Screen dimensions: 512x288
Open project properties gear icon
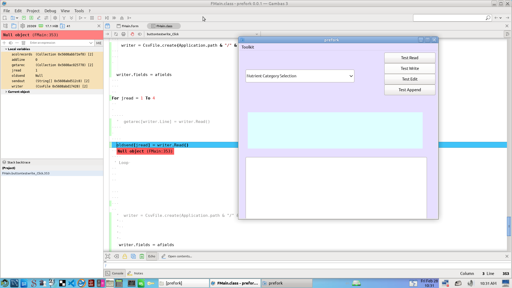tap(55, 18)
